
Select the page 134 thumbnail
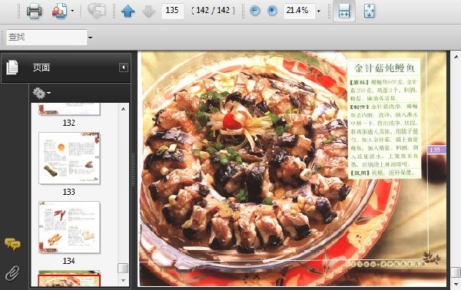click(x=69, y=227)
